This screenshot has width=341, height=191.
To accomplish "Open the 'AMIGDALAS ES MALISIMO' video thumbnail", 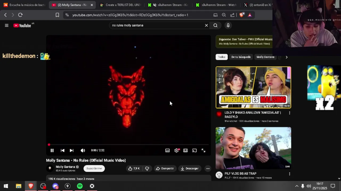I will (x=253, y=87).
